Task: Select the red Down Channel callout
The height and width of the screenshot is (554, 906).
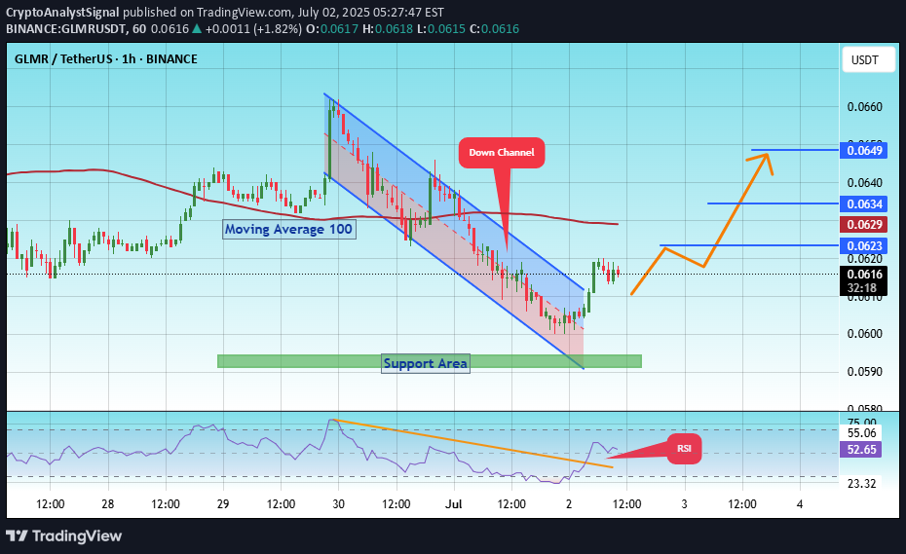Action: click(502, 153)
